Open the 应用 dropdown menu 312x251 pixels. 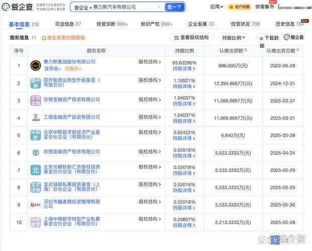click(x=217, y=7)
